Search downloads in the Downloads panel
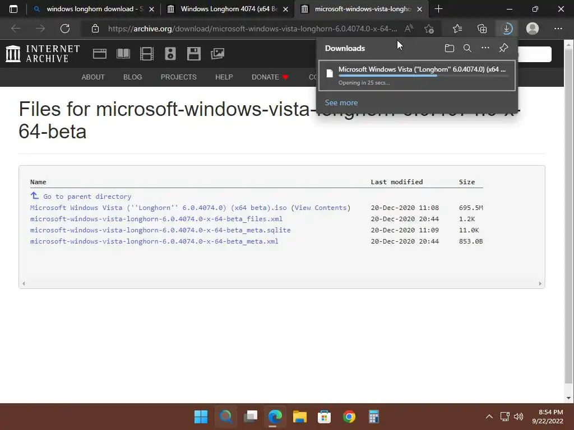Image resolution: width=574 pixels, height=430 pixels. [x=467, y=48]
